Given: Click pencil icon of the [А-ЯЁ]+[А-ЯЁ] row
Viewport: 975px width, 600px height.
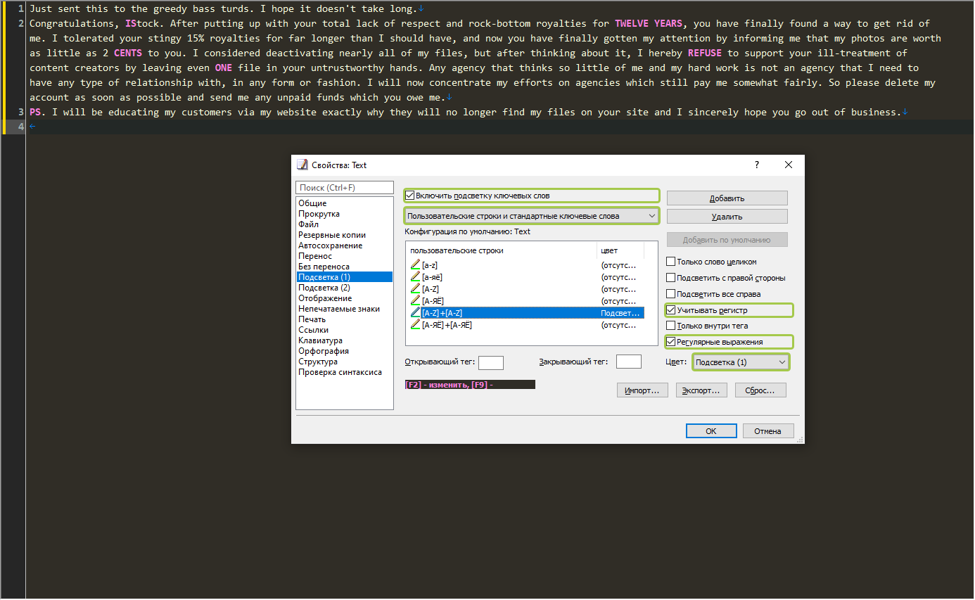Looking at the screenshot, I should click(x=415, y=325).
